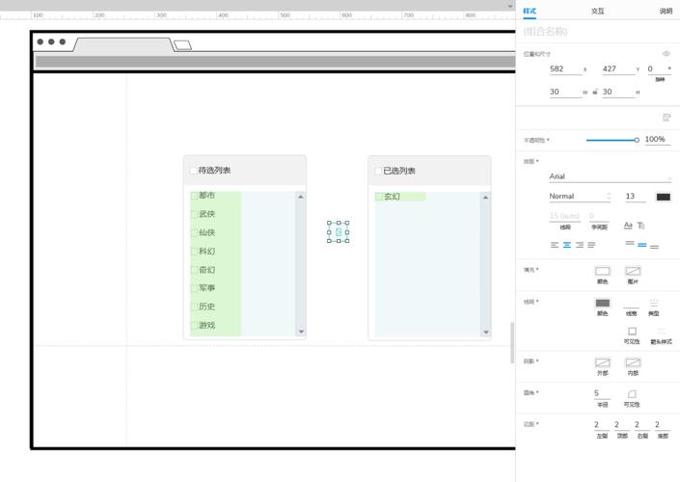Toggle the eye visibility icon

click(666, 54)
